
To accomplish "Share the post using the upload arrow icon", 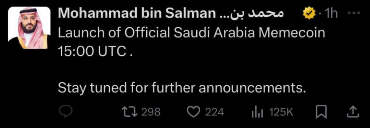I will (353, 112).
